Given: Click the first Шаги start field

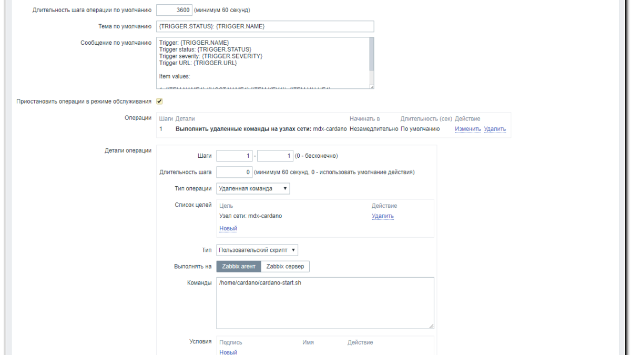Looking at the screenshot, I should tap(235, 156).
